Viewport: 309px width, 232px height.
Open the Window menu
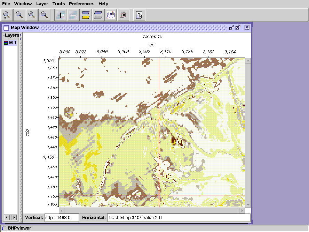pyautogui.click(x=23, y=4)
